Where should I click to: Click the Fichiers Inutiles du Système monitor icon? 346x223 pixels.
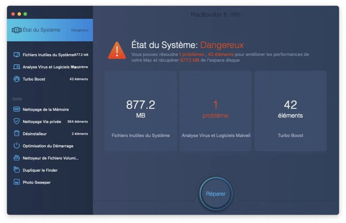[x=17, y=55]
